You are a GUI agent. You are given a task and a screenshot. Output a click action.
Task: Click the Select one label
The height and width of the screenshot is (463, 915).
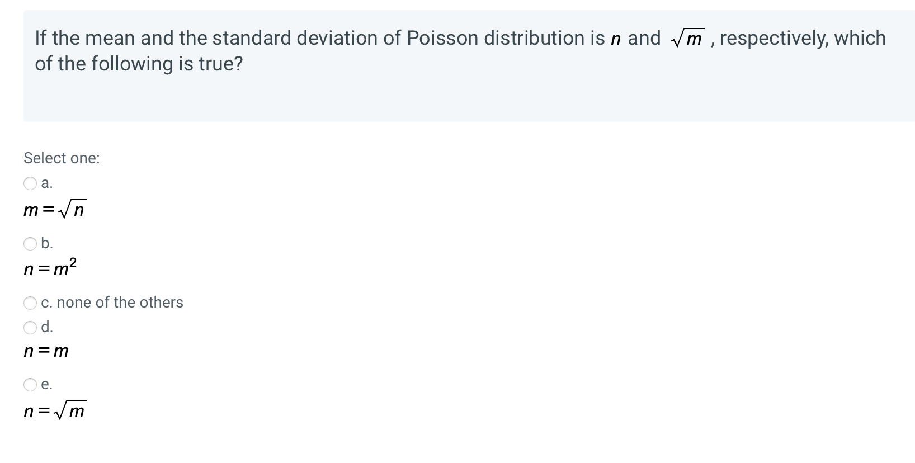[x=62, y=158]
